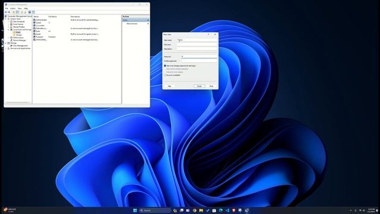The height and width of the screenshot is (214, 380).
Task: Click the Close button in New User
Action: 211,86
